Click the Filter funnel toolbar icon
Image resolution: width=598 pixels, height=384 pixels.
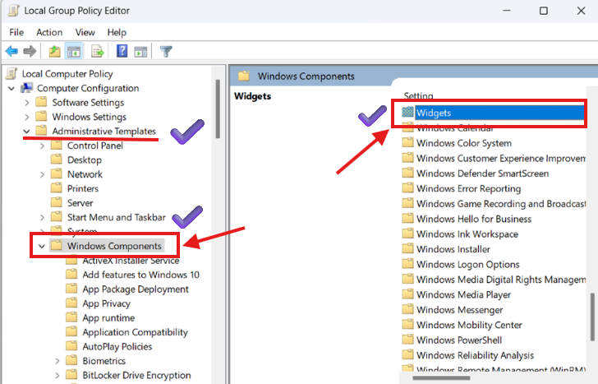click(x=166, y=51)
